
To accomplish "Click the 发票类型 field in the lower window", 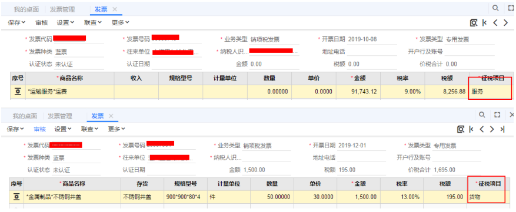I will 457,146.
